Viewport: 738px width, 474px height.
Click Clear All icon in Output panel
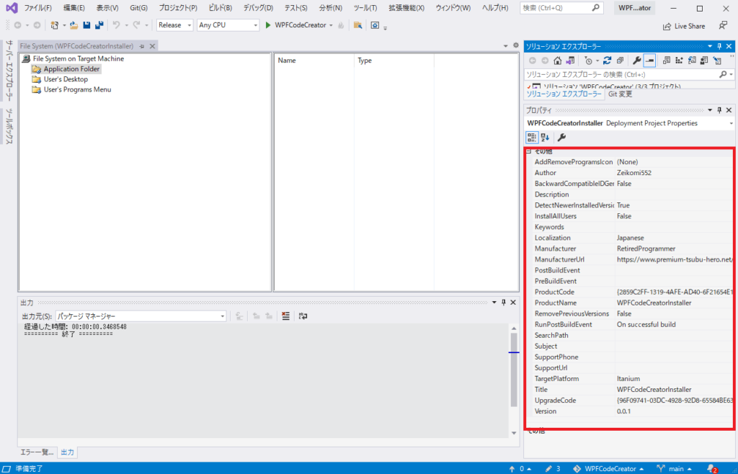tap(285, 316)
